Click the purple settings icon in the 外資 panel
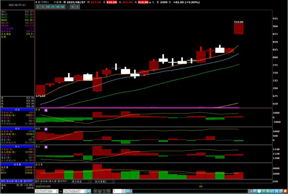Viewport: 288px width, 194px height. pos(46,110)
